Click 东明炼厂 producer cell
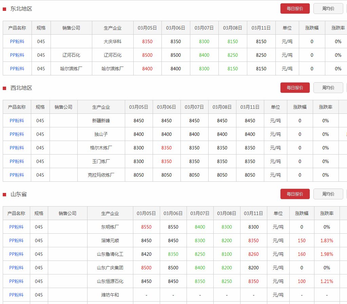347x304 pixels. tap(110, 227)
